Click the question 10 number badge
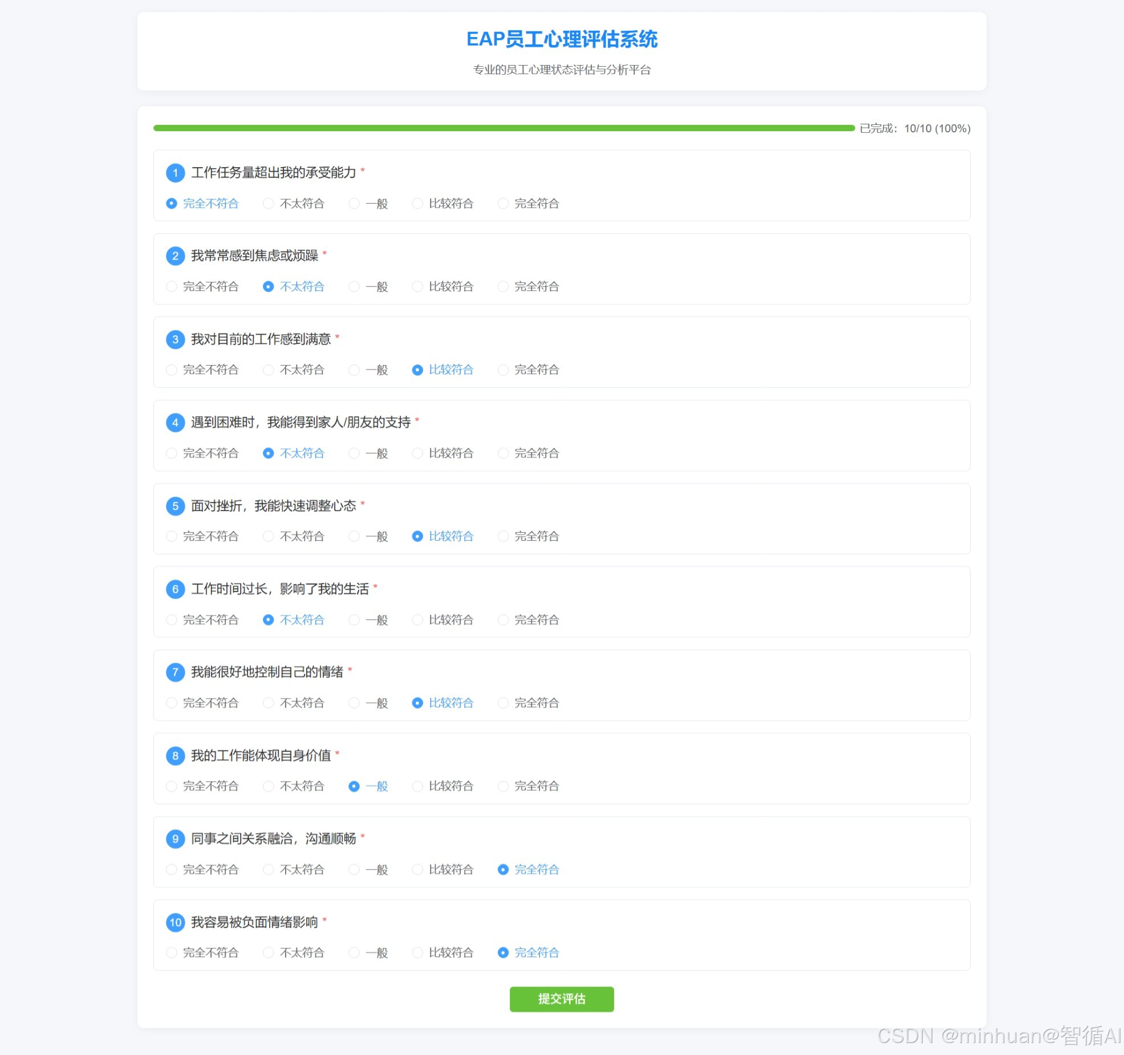 click(175, 922)
